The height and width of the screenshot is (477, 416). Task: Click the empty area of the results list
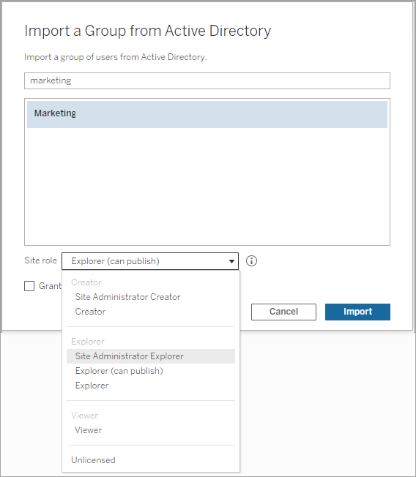coord(207,186)
